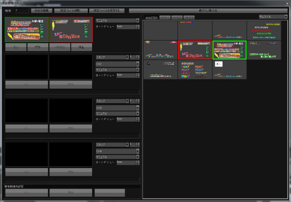
Task: Open the top マニュアル dropdown above first オートディレー
Action: (117, 20)
